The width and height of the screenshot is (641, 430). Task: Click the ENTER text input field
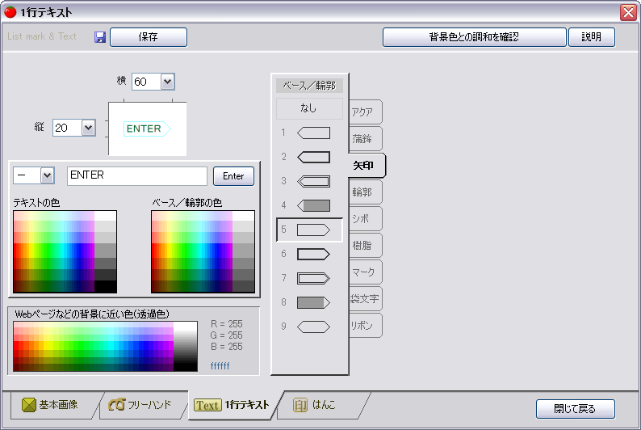pyautogui.click(x=137, y=176)
